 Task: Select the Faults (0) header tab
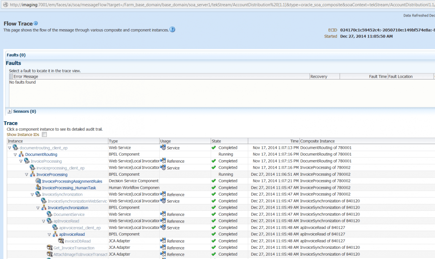coord(16,55)
